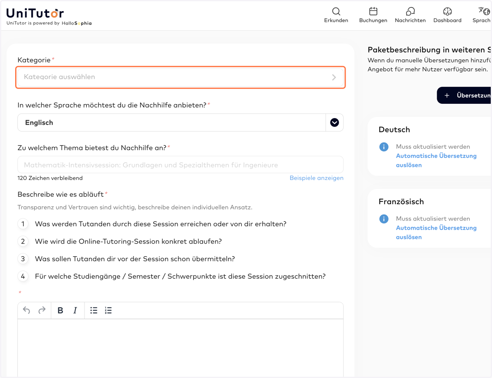Screen dimensions: 492x378
Task: Open the Sprache translate icon
Action: (x=484, y=11)
